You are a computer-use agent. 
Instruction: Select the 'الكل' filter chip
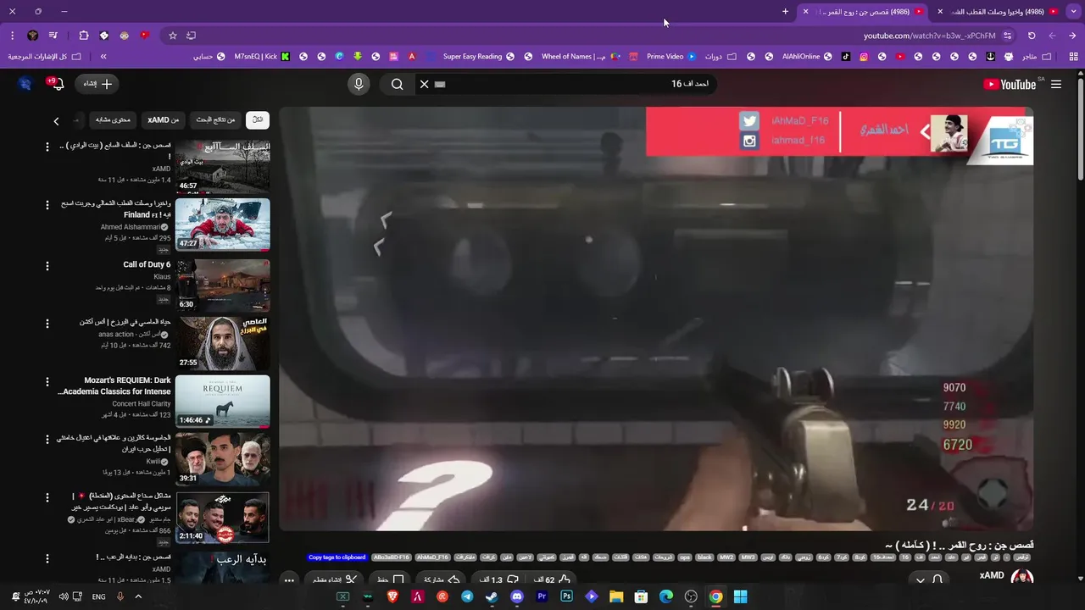[258, 119]
